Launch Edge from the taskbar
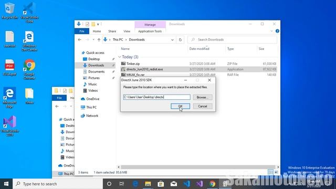The width and height of the screenshot is (336, 189). 135,184
